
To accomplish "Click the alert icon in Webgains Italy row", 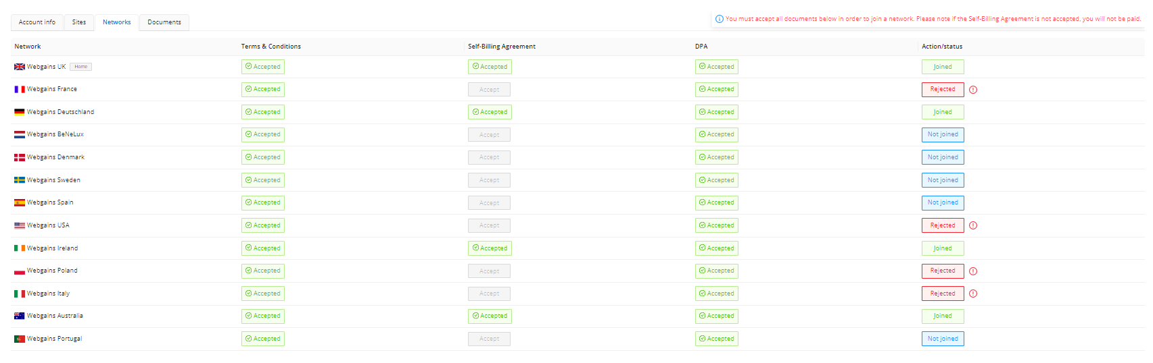I will [x=973, y=294].
